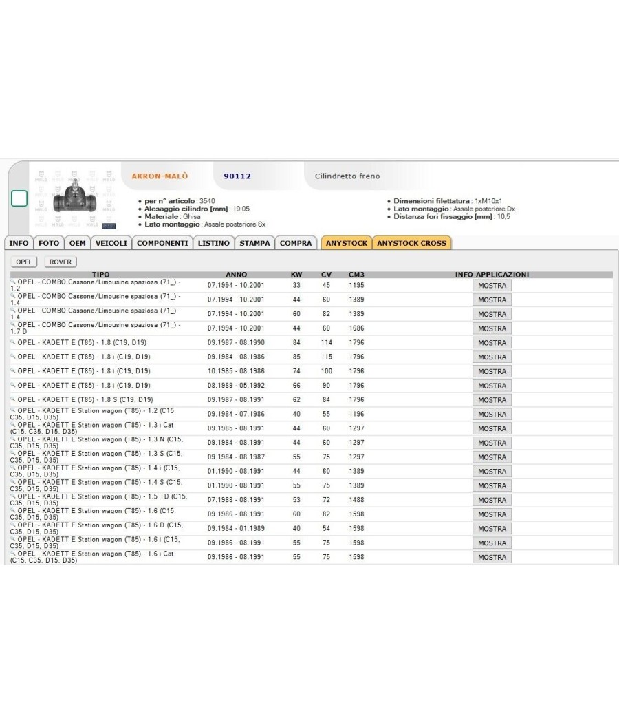The height and width of the screenshot is (723, 619).
Task: Click 'Dimensioni filettatura' specification line
Action: click(x=448, y=201)
